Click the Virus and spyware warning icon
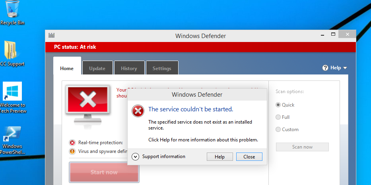 coord(72,151)
